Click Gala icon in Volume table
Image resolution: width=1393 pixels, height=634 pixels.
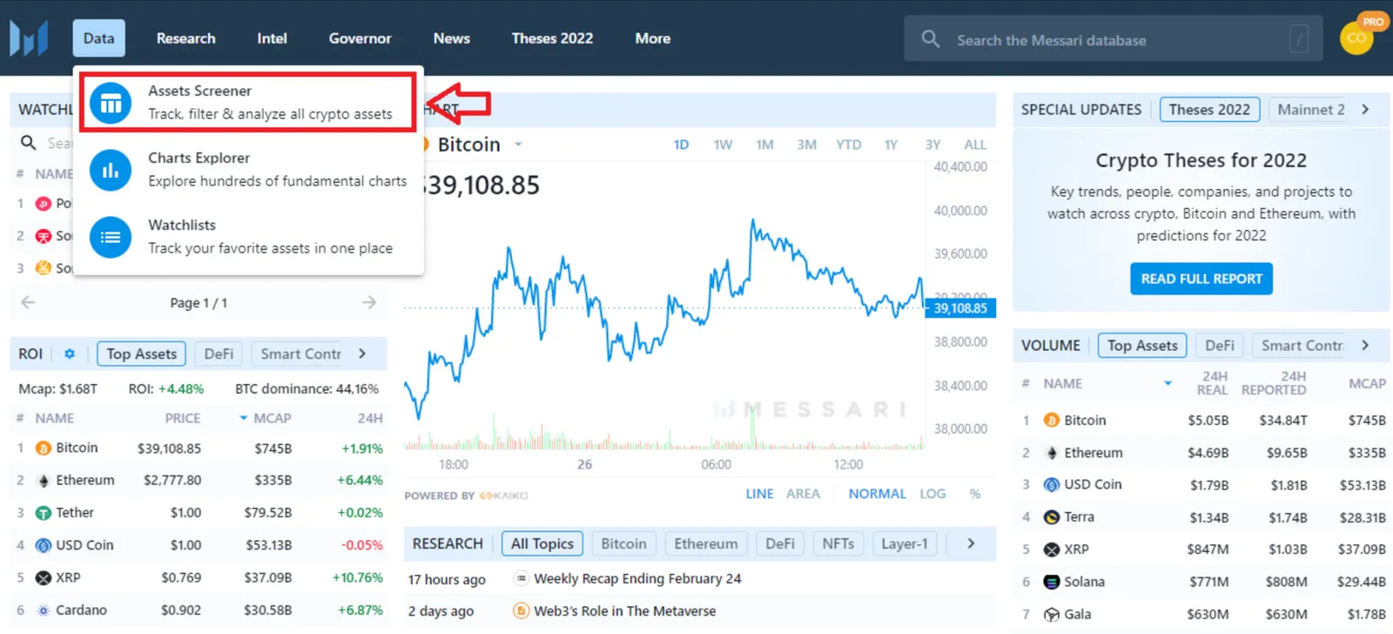(1052, 614)
